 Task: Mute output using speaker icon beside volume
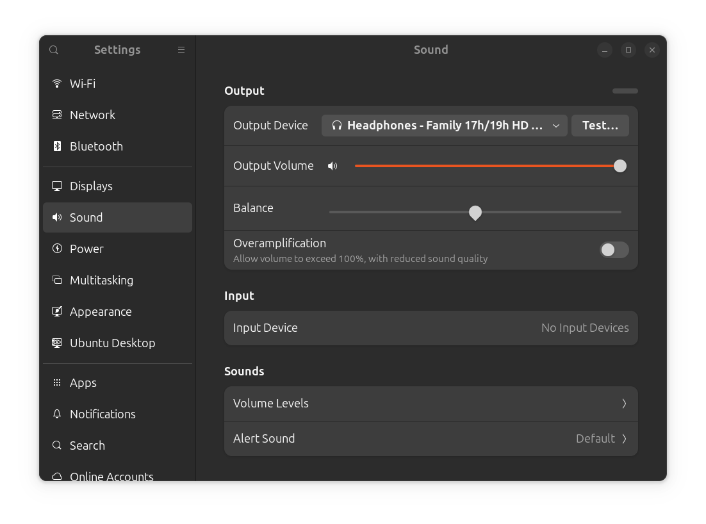[332, 166]
